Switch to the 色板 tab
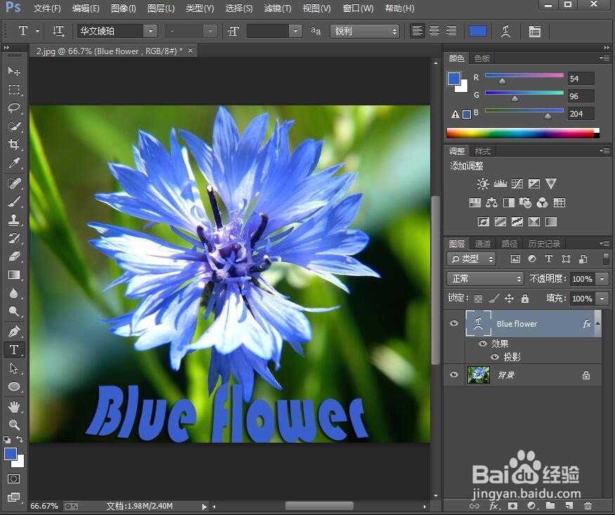The image size is (615, 515). pos(482,58)
